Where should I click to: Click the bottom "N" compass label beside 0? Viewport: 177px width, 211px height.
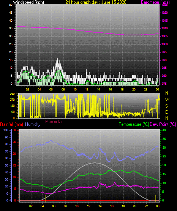(x=167, y=118)
